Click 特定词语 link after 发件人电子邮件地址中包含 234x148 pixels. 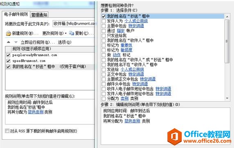[x=163, y=94]
